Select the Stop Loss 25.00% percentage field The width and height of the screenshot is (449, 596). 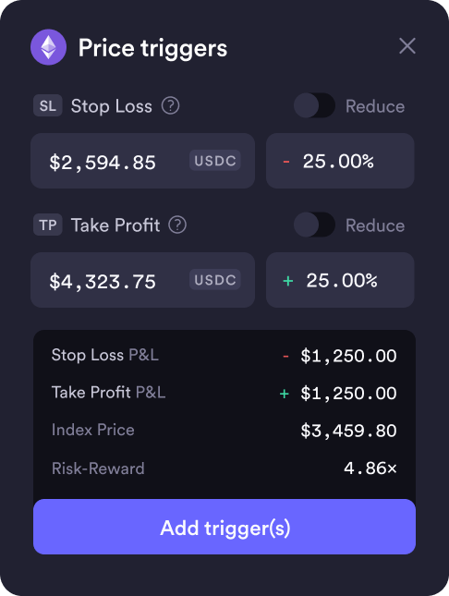point(340,161)
